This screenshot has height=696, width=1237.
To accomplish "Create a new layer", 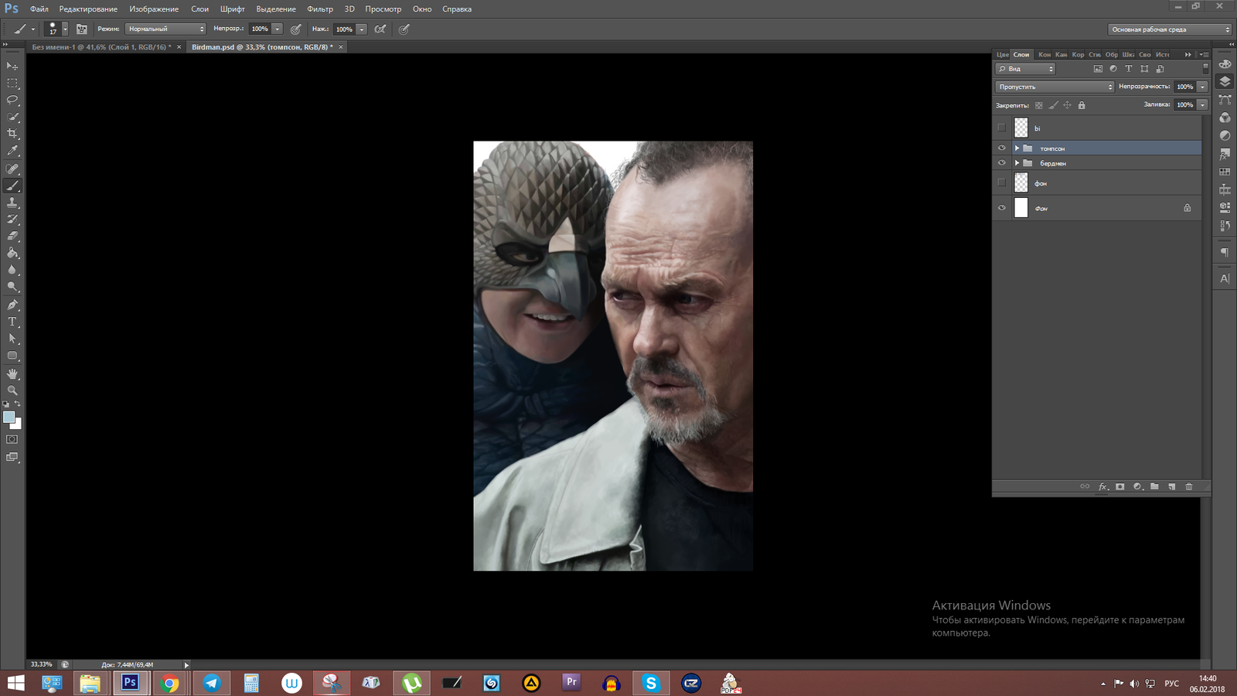I will coord(1172,486).
